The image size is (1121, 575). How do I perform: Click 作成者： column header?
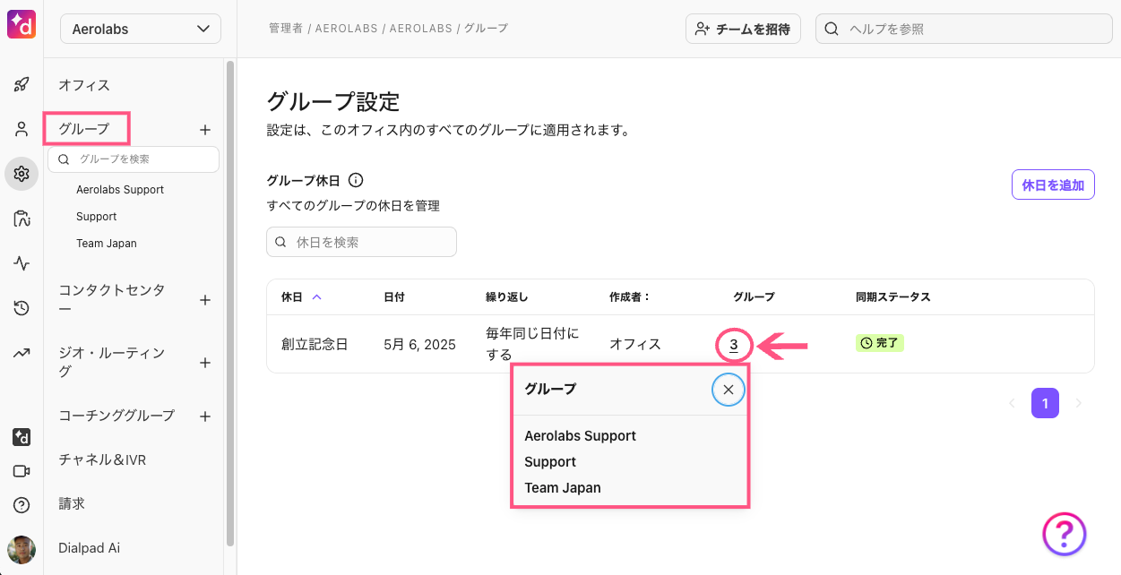tap(629, 296)
